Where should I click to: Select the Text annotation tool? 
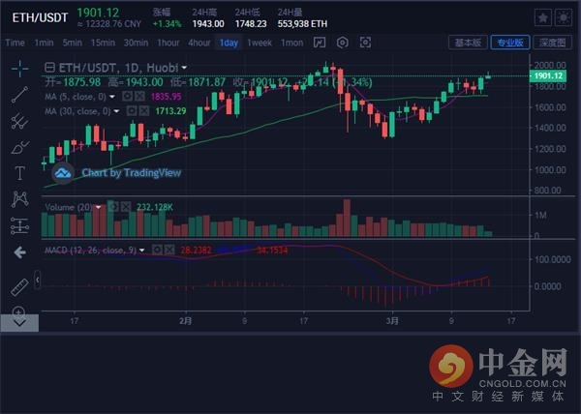coord(19,173)
